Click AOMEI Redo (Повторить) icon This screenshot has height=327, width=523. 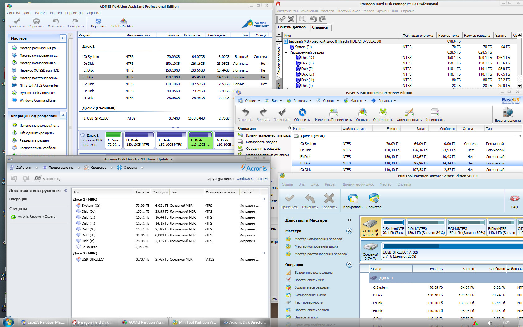tap(75, 21)
